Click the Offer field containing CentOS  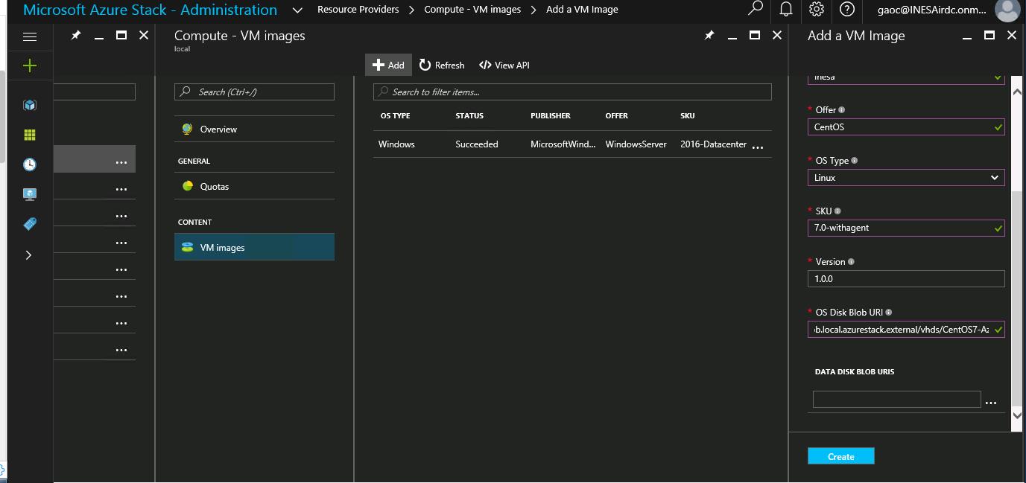pyautogui.click(x=906, y=127)
